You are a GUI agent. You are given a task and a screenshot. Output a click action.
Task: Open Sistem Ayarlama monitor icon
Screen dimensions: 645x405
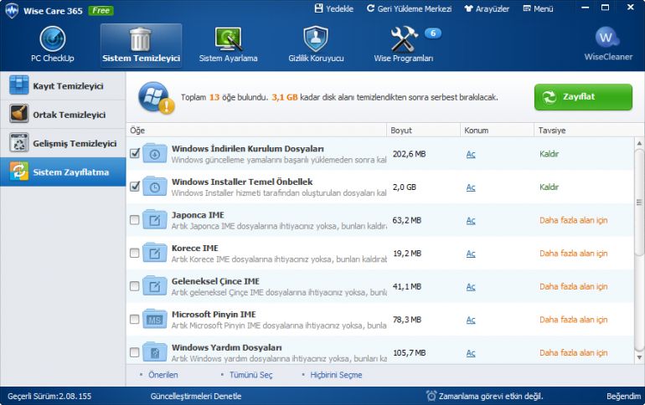pos(228,39)
